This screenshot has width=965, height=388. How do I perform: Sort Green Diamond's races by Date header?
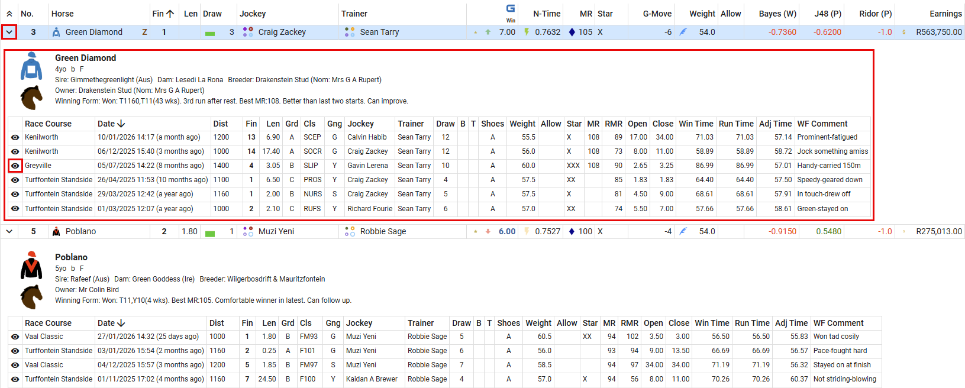tap(111, 124)
